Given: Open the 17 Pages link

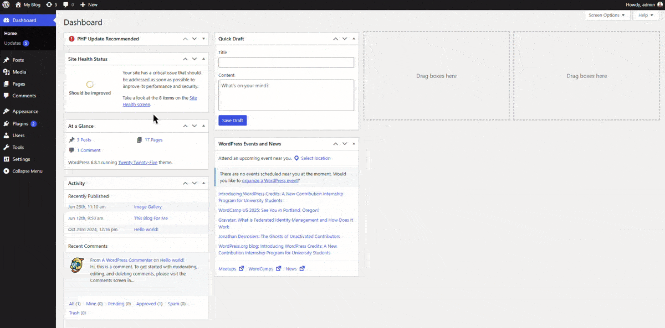Looking at the screenshot, I should tap(154, 140).
